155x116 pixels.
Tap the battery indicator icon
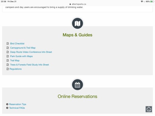152,2
